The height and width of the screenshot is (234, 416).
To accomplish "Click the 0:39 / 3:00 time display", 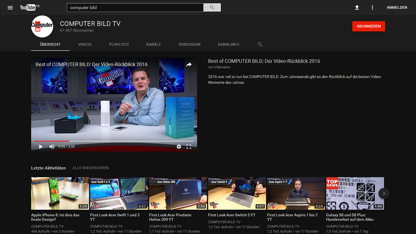I will click(x=67, y=146).
